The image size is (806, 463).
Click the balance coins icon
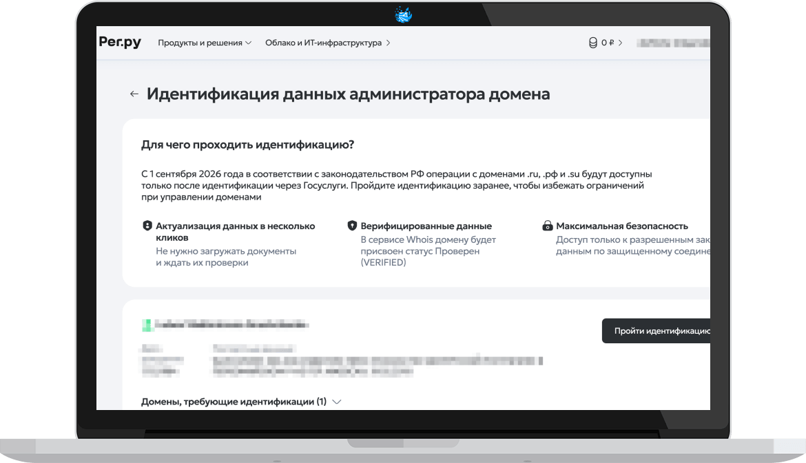[x=592, y=43]
